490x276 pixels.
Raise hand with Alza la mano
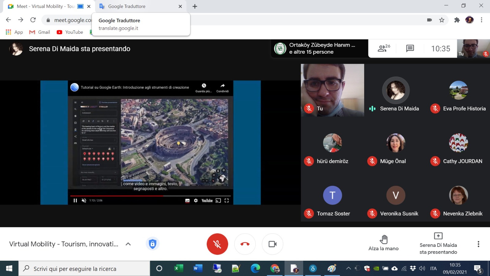coord(383,243)
